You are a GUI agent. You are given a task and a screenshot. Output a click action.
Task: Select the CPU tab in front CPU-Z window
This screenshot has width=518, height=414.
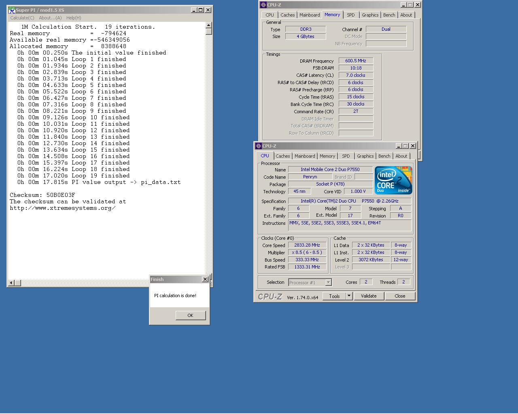pyautogui.click(x=265, y=156)
